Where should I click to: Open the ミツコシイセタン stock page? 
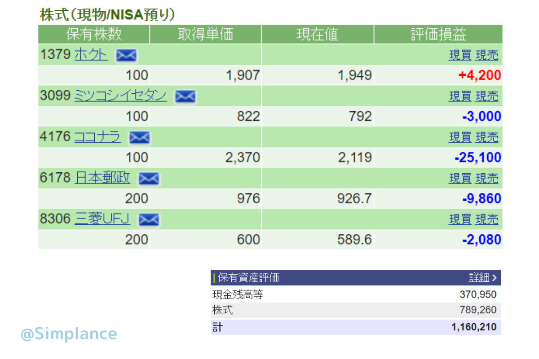click(120, 96)
